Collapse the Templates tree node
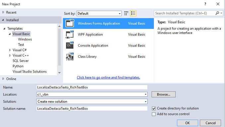225x127 pixels. click(4, 29)
